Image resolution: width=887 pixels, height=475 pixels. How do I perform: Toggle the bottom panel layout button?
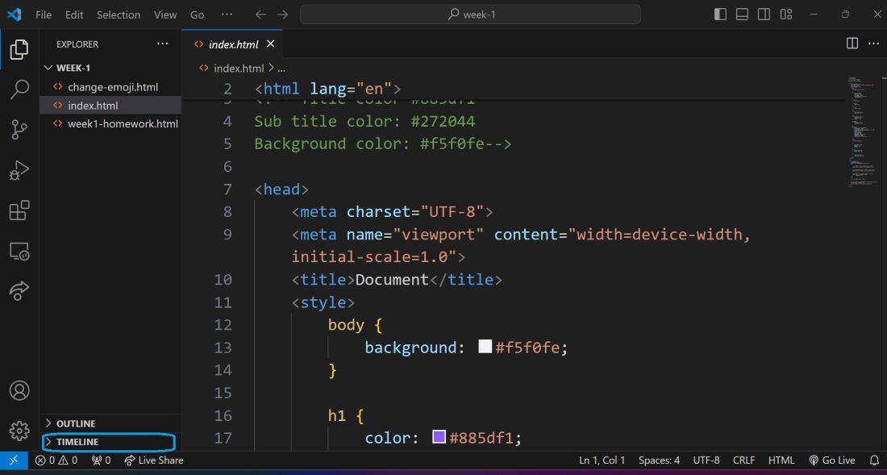(742, 15)
